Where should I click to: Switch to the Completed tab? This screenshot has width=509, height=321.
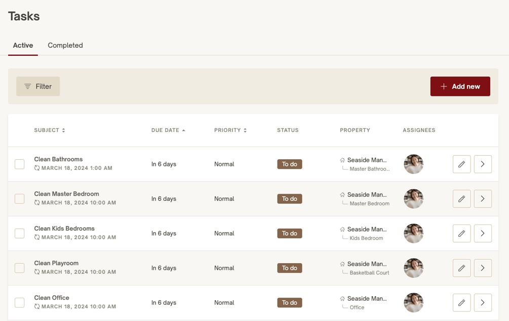pyautogui.click(x=65, y=45)
